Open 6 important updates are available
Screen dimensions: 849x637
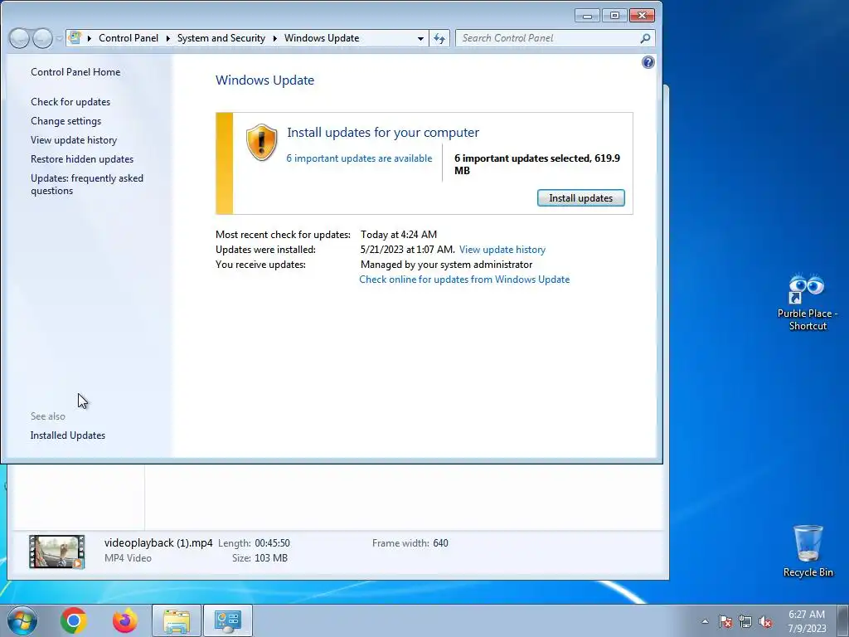tap(359, 158)
